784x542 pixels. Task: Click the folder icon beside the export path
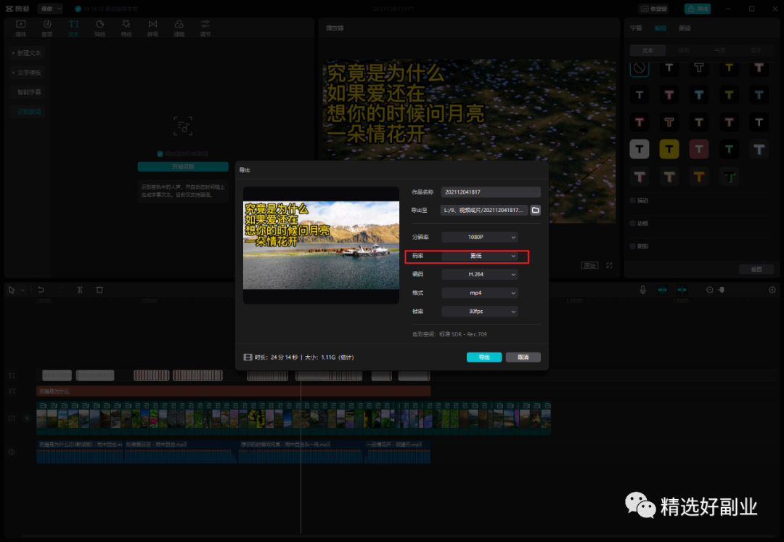point(535,210)
